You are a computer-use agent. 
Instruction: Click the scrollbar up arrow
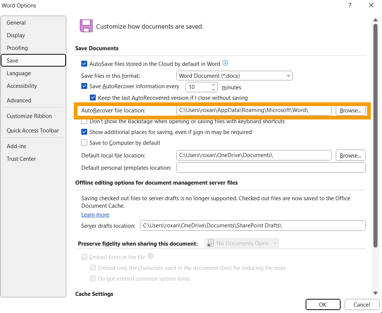[x=376, y=20]
